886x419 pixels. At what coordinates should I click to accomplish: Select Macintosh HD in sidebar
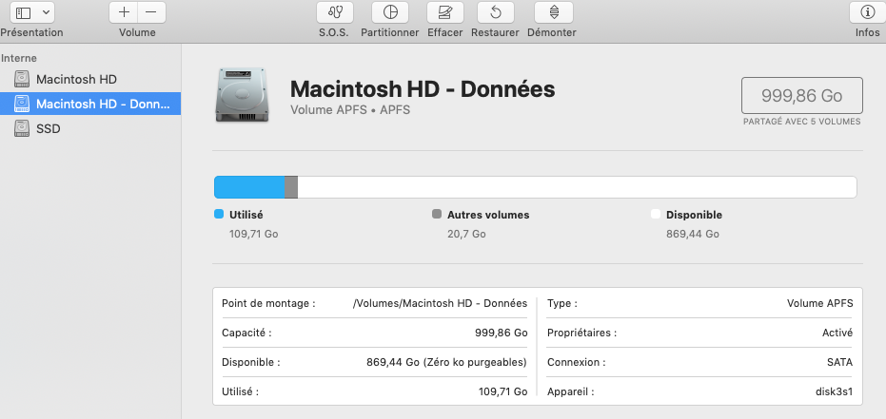coord(90,80)
